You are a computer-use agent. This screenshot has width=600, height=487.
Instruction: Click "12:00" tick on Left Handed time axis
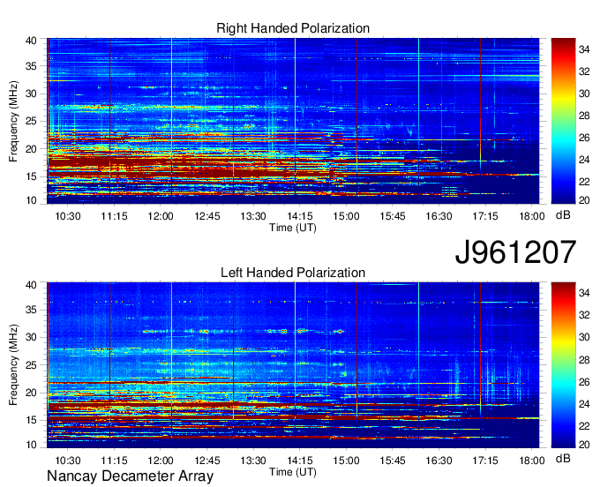pos(161,461)
